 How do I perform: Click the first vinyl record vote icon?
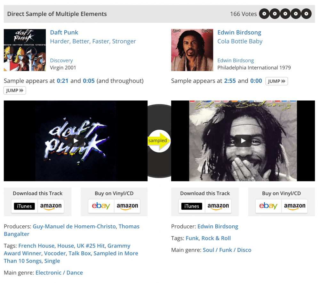pos(264,14)
